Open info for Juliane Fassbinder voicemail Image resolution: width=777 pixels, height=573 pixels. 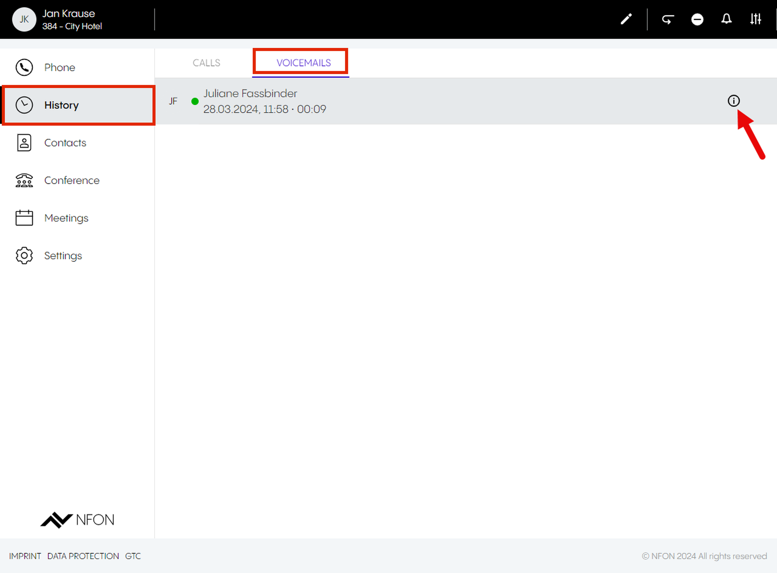click(733, 101)
